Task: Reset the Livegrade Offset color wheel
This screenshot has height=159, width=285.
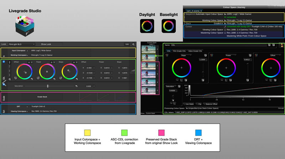Action: pyautogui.click(x=32, y=79)
